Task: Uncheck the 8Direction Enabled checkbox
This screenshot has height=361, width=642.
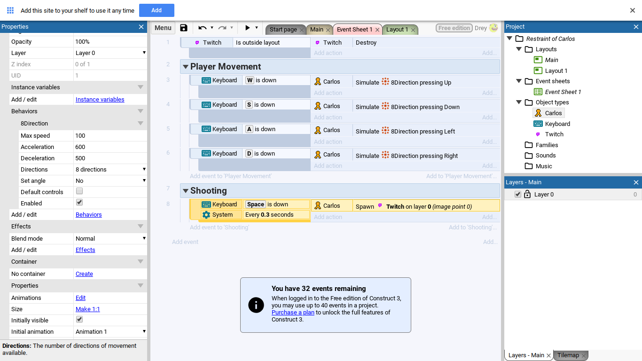Action: [79, 203]
